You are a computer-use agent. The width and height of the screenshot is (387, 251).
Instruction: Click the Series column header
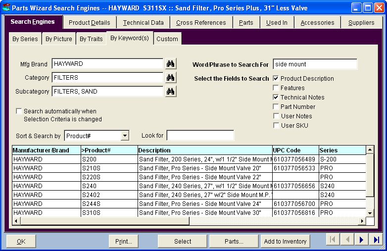coord(342,150)
